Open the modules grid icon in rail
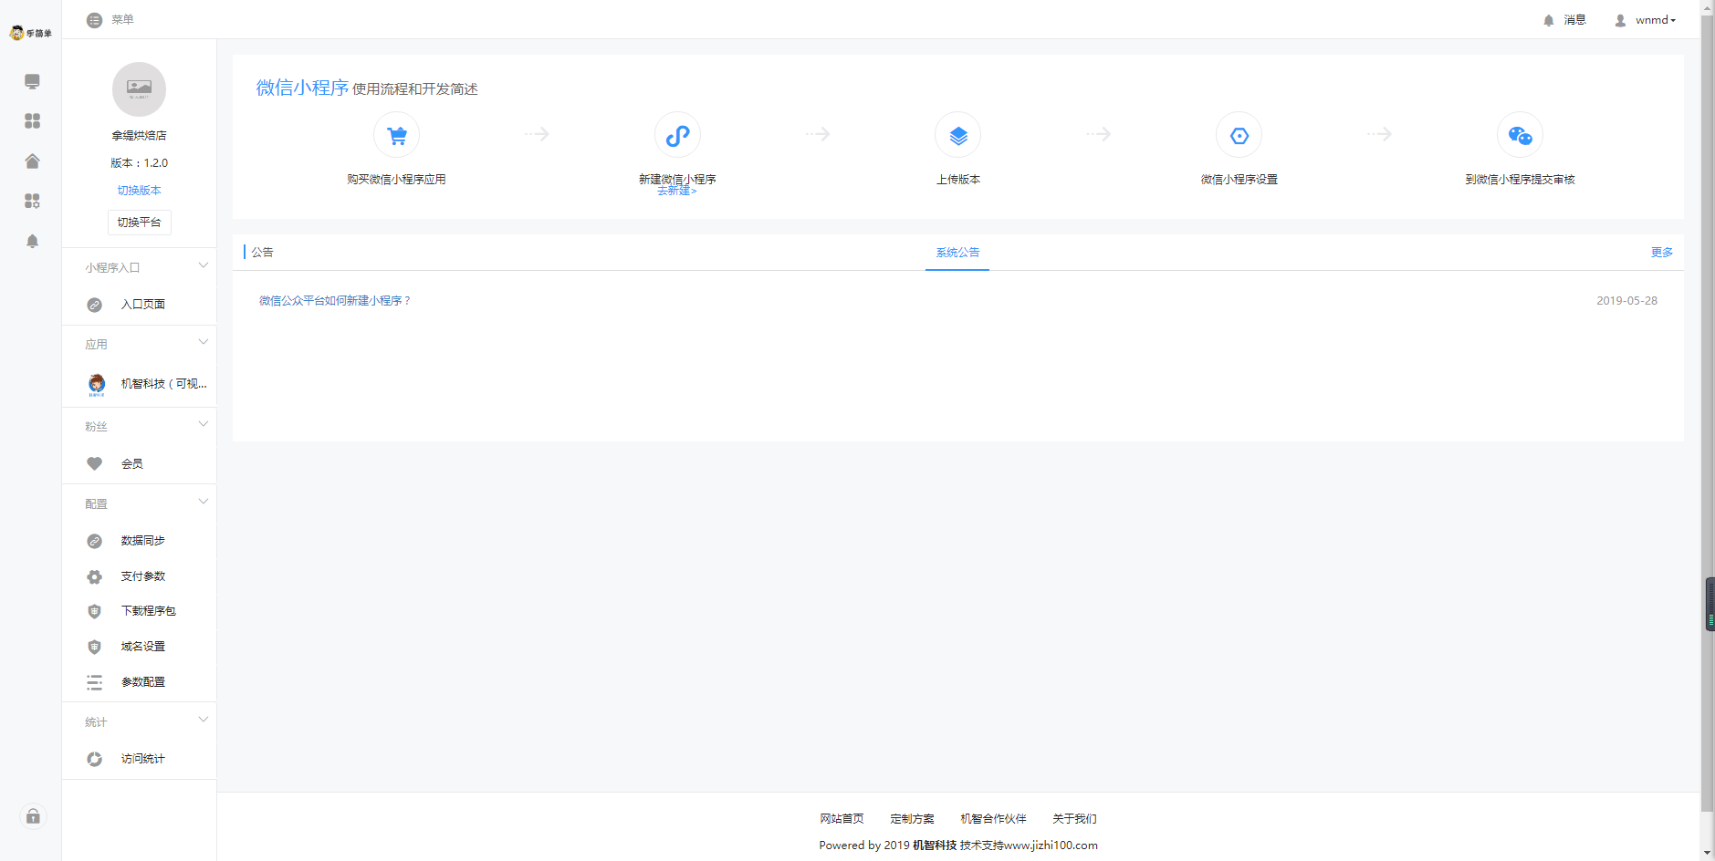The image size is (1715, 861). click(x=32, y=201)
